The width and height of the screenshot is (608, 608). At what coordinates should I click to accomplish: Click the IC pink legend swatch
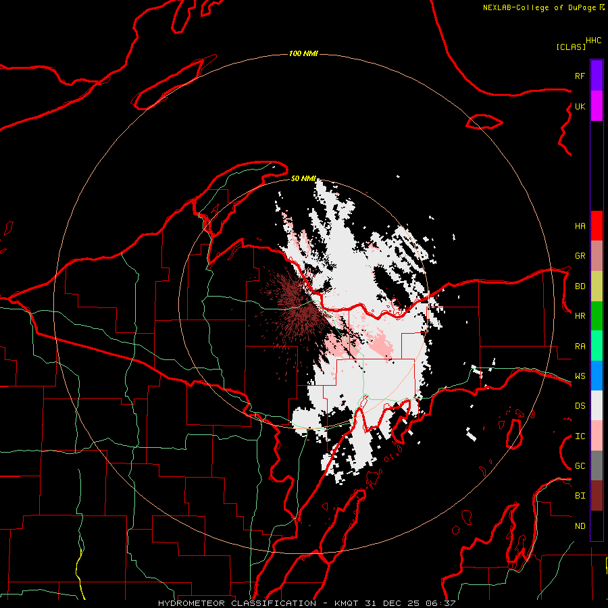coord(597,436)
